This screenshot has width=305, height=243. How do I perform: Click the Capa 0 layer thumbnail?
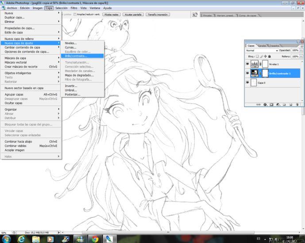(x=254, y=83)
